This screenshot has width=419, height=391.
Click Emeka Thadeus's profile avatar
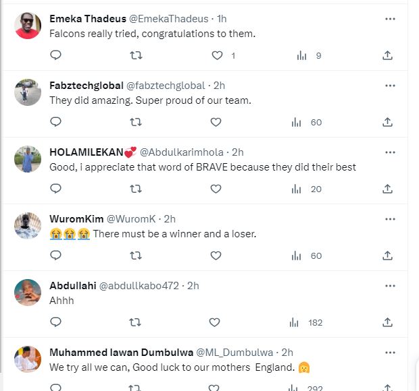pyautogui.click(x=28, y=26)
